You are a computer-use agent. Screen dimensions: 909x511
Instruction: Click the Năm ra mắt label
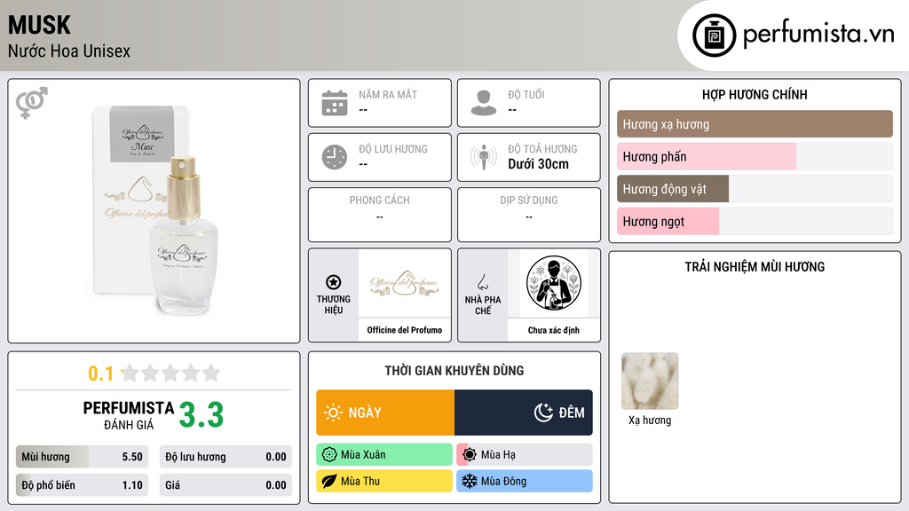click(x=388, y=94)
